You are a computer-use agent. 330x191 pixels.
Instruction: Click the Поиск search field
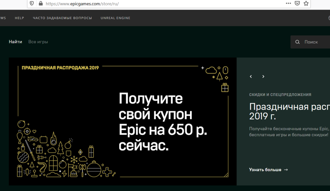(310, 42)
